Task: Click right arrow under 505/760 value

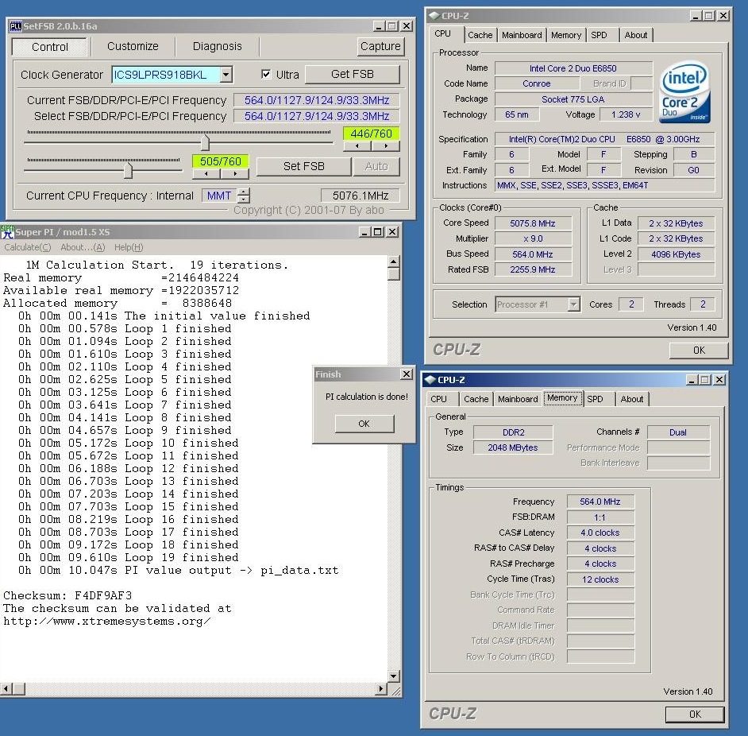Action: [x=235, y=174]
